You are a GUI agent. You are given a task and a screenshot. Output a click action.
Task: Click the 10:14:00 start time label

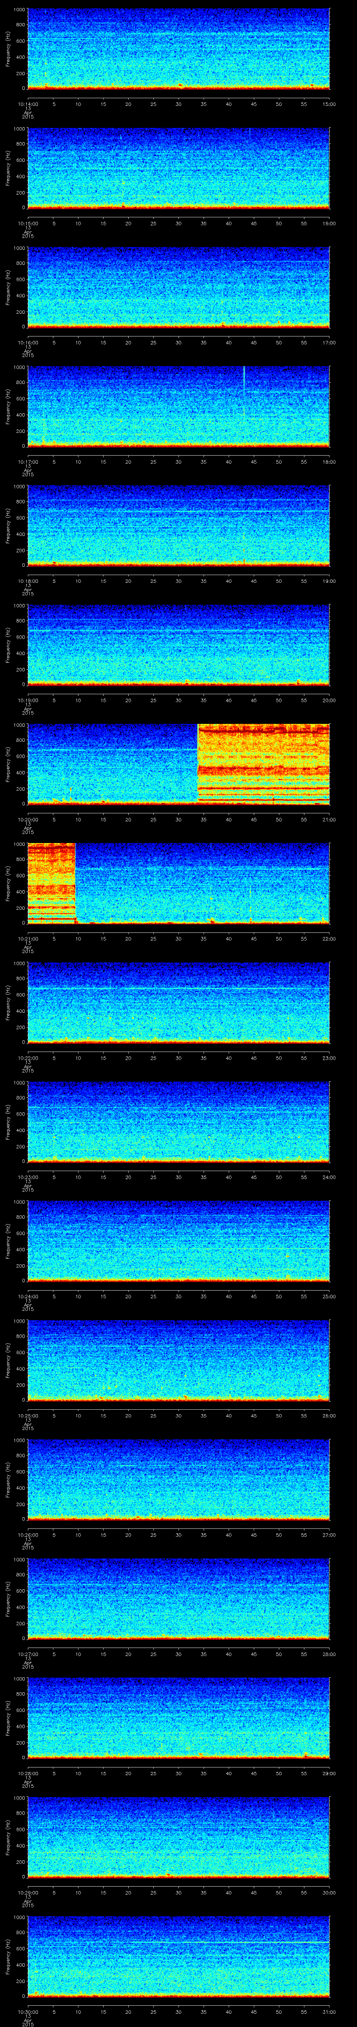click(x=28, y=104)
